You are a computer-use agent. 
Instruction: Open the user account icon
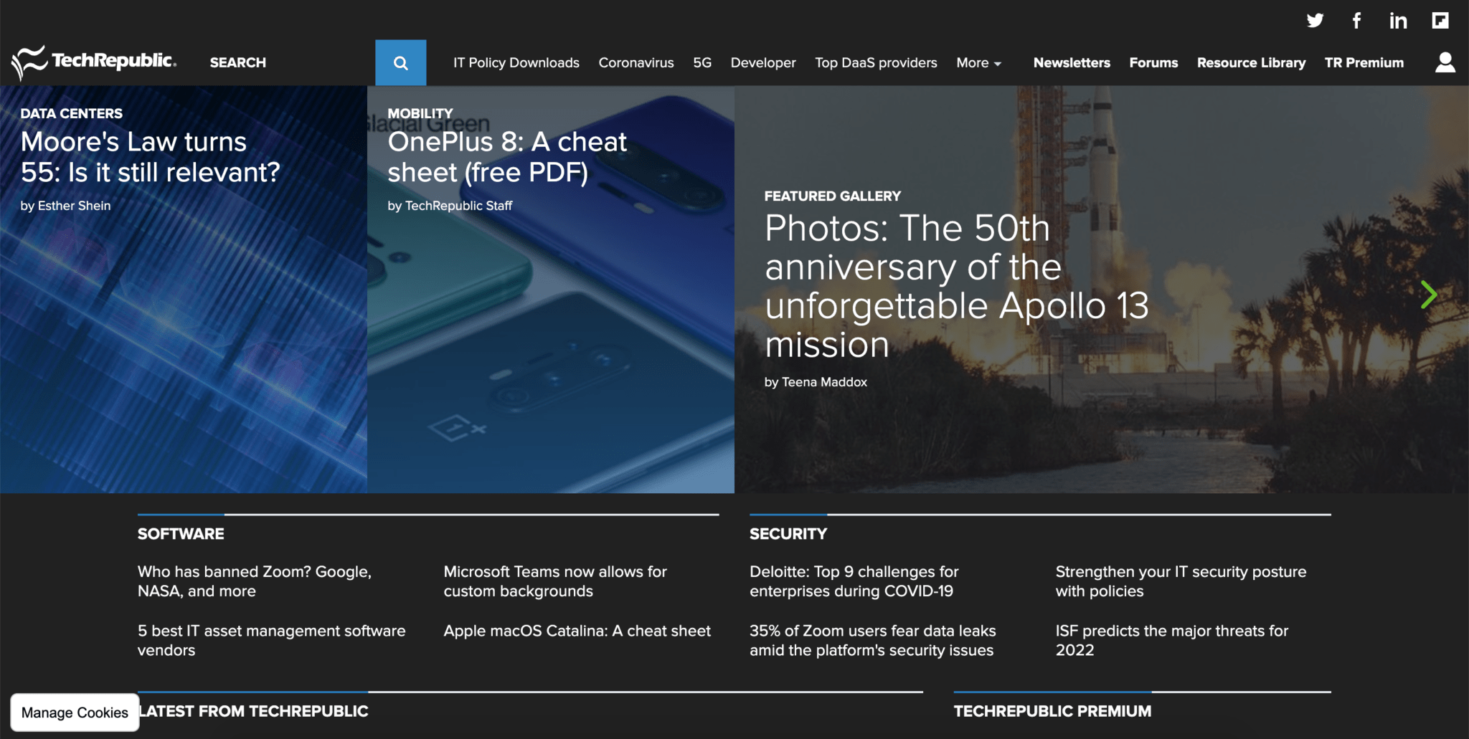(1445, 62)
